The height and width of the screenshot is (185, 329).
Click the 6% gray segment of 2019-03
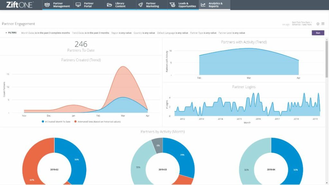(158, 145)
